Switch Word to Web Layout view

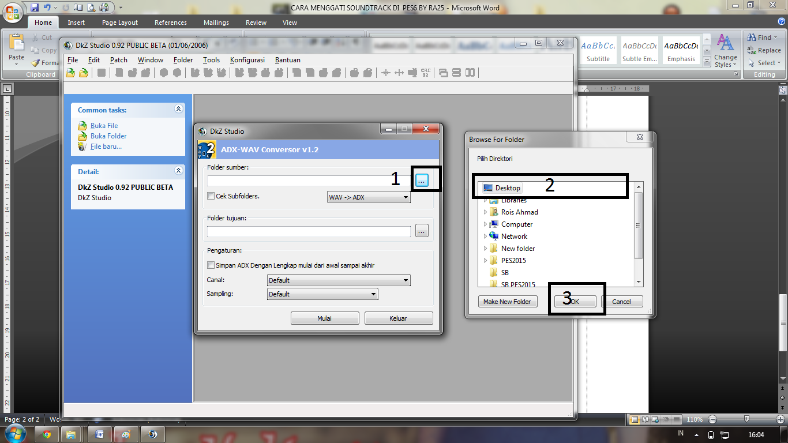coord(656,419)
